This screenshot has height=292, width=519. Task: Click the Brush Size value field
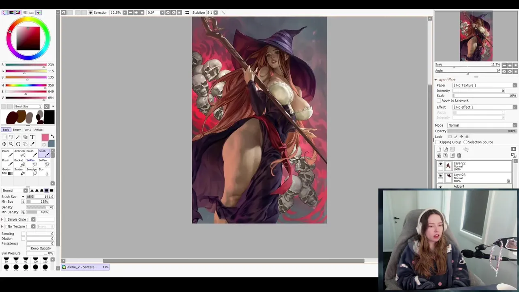(x=41, y=197)
